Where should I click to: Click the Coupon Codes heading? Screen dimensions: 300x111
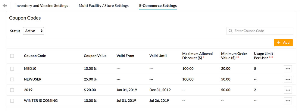[25, 18]
